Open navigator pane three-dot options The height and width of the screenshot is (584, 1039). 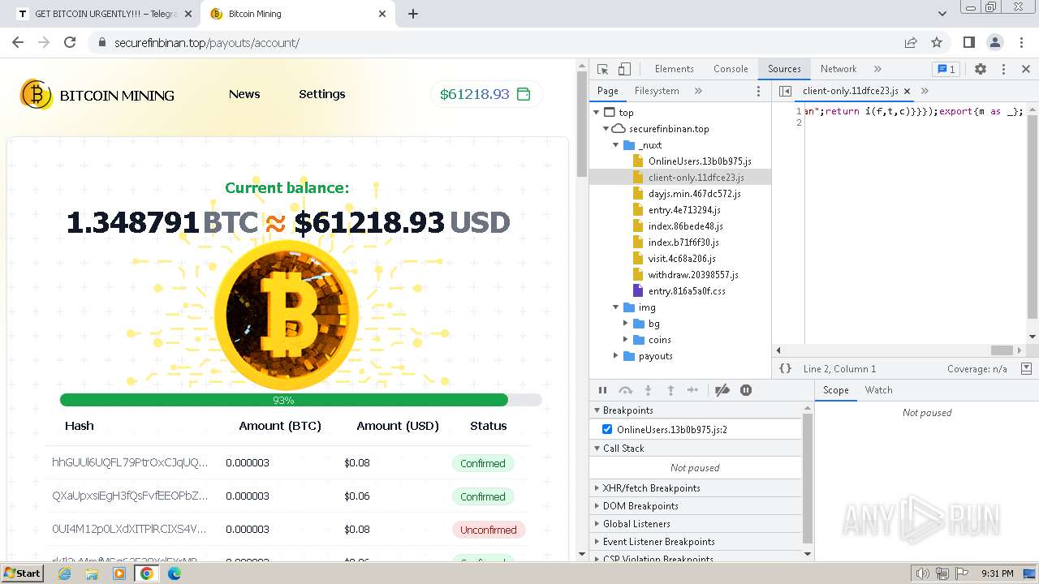[x=759, y=91]
